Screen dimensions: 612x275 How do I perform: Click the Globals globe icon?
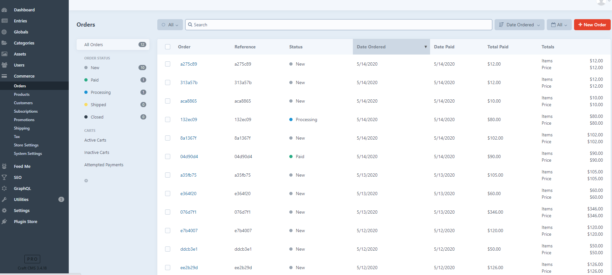point(4,32)
